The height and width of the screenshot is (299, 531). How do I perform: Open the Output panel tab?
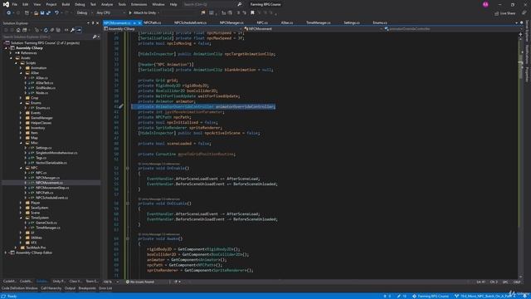(x=70, y=288)
